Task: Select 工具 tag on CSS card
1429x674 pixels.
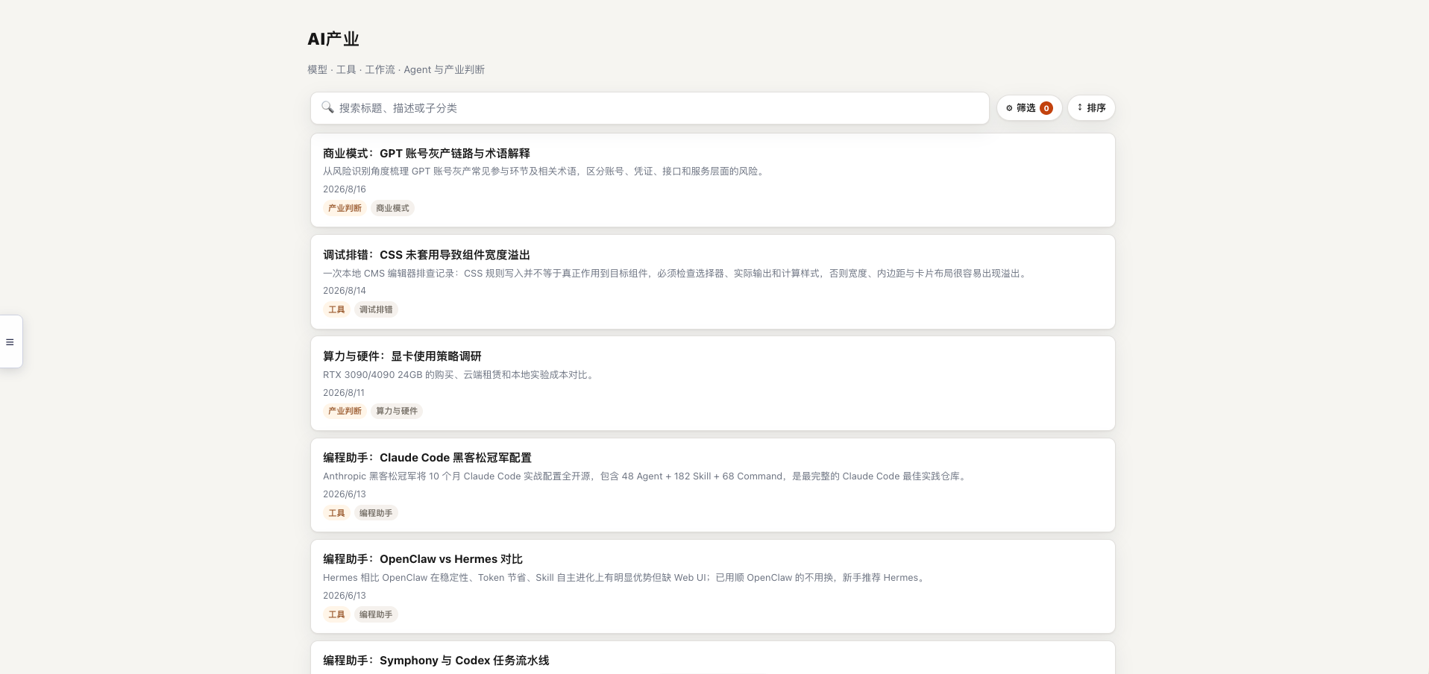Action: [336, 309]
